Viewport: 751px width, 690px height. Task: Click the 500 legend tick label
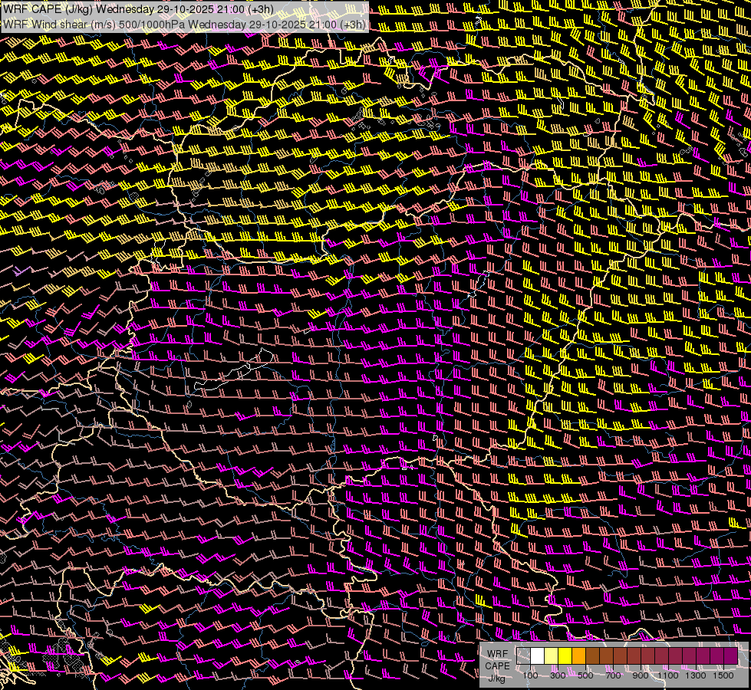(585, 675)
